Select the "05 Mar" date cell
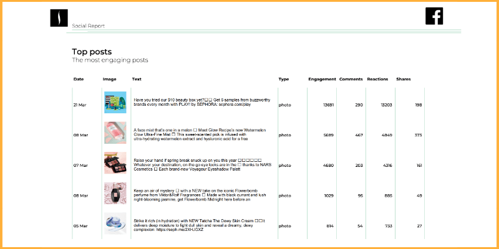 click(80, 226)
